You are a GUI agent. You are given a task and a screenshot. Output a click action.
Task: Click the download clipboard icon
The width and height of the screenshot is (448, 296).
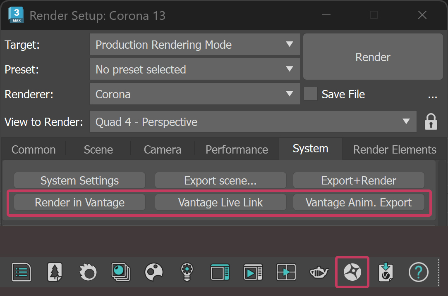pos(386,272)
